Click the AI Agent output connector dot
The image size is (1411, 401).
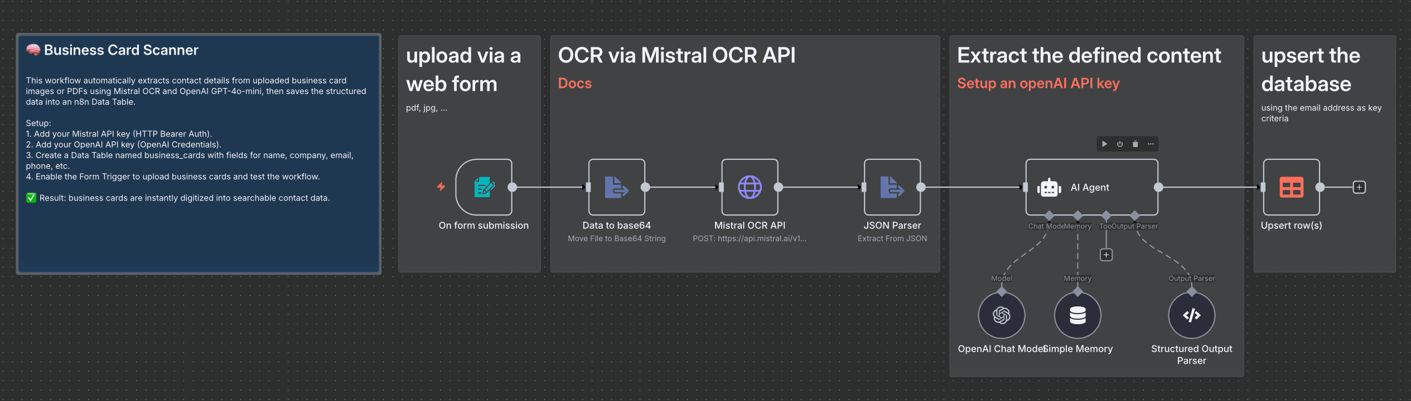pos(1158,187)
